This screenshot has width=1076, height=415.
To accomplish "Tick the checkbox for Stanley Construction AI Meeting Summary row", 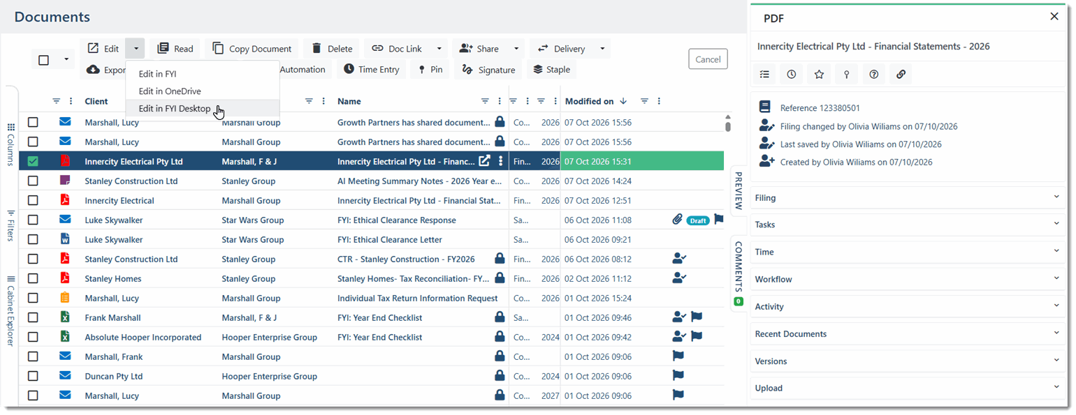I will tap(33, 181).
